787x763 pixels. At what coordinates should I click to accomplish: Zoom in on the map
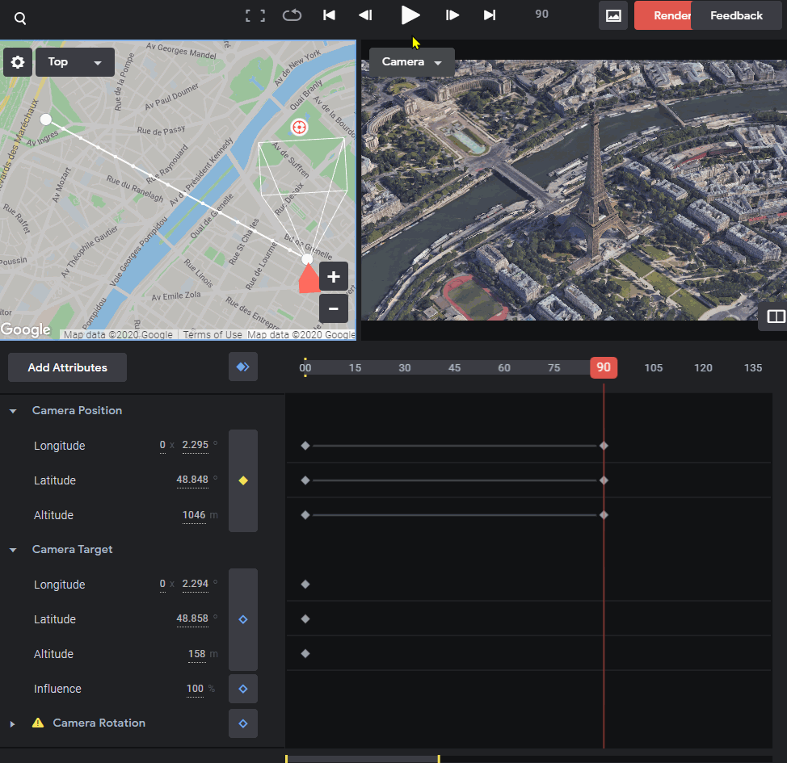tap(333, 276)
